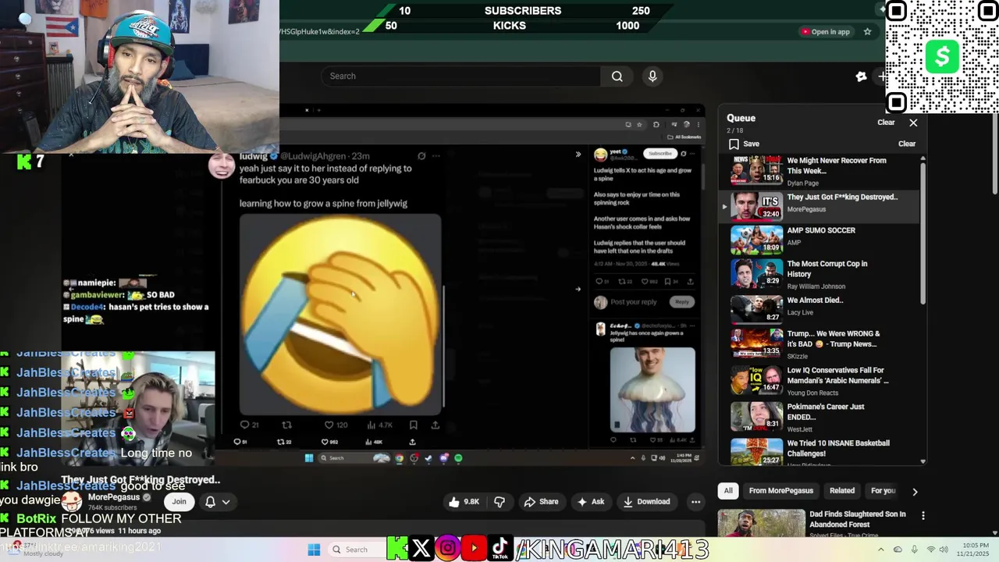Image resolution: width=999 pixels, height=562 pixels.
Task: Show hidden system tray icons chevron
Action: tap(883, 550)
